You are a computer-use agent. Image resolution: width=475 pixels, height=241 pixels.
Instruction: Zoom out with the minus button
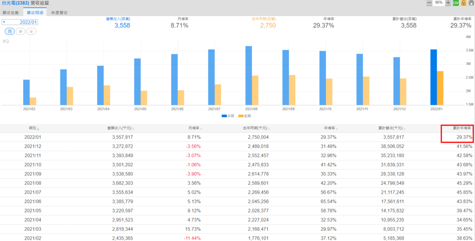coord(429,3)
